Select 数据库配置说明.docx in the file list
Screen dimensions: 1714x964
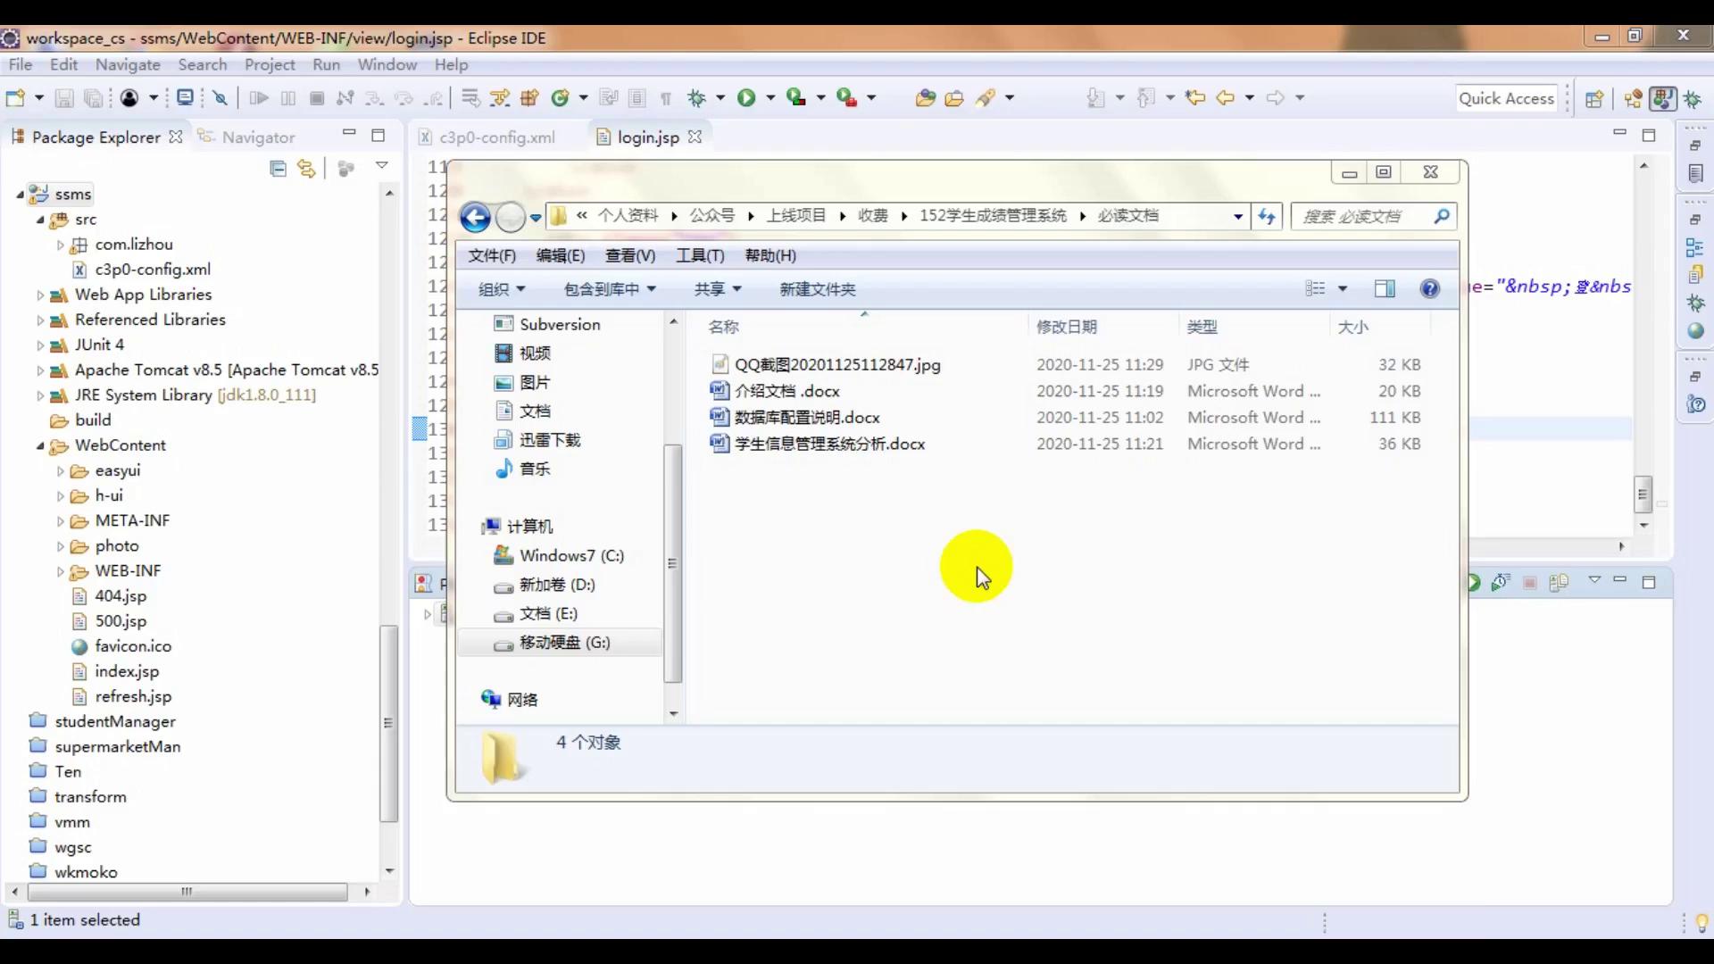tap(808, 417)
